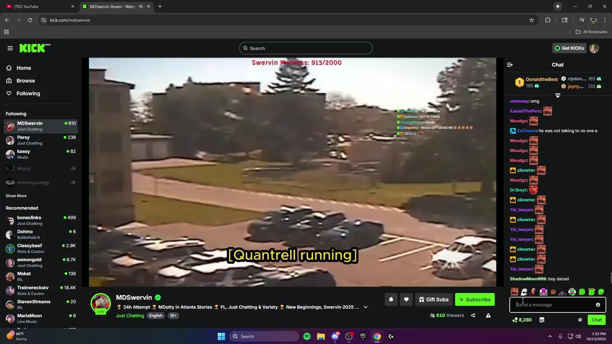The image size is (612, 344).
Task: Open the Persy followed channel
Action: [41, 140]
